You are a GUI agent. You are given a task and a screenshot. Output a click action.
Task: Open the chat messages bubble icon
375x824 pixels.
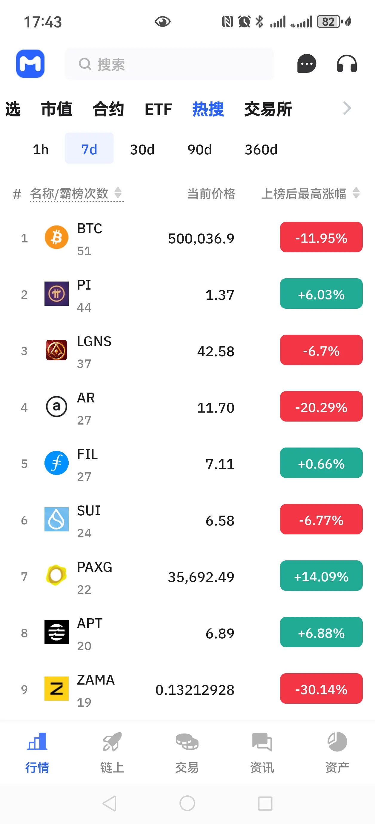coord(307,64)
